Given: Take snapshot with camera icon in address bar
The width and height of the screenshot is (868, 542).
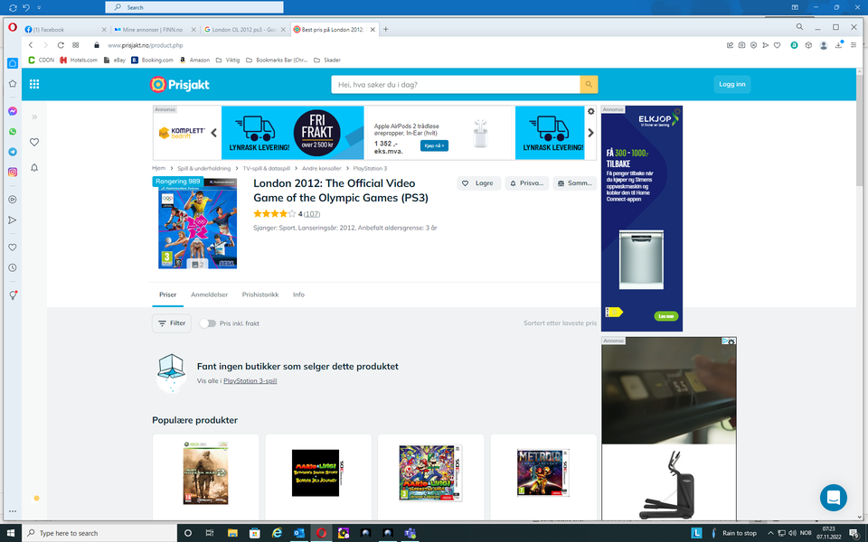Looking at the screenshot, I should pyautogui.click(x=741, y=45).
